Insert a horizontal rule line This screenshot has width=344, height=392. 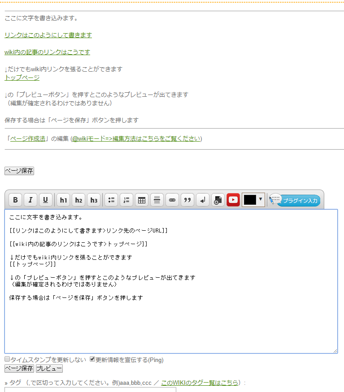click(x=157, y=200)
